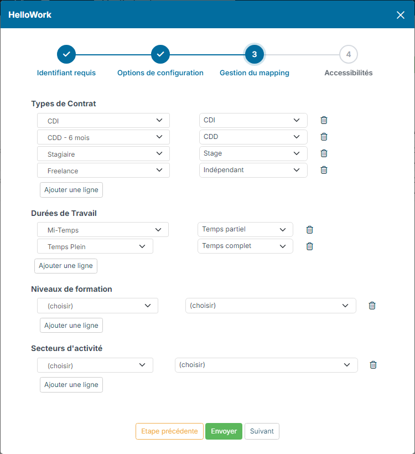Open left (choisir) under Niveaux de formation
This screenshot has width=415, height=454.
coord(97,306)
